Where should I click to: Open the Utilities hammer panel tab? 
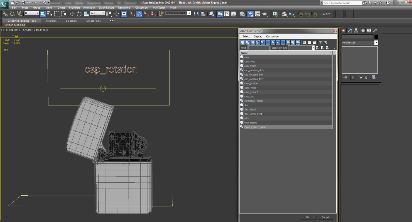point(375,31)
